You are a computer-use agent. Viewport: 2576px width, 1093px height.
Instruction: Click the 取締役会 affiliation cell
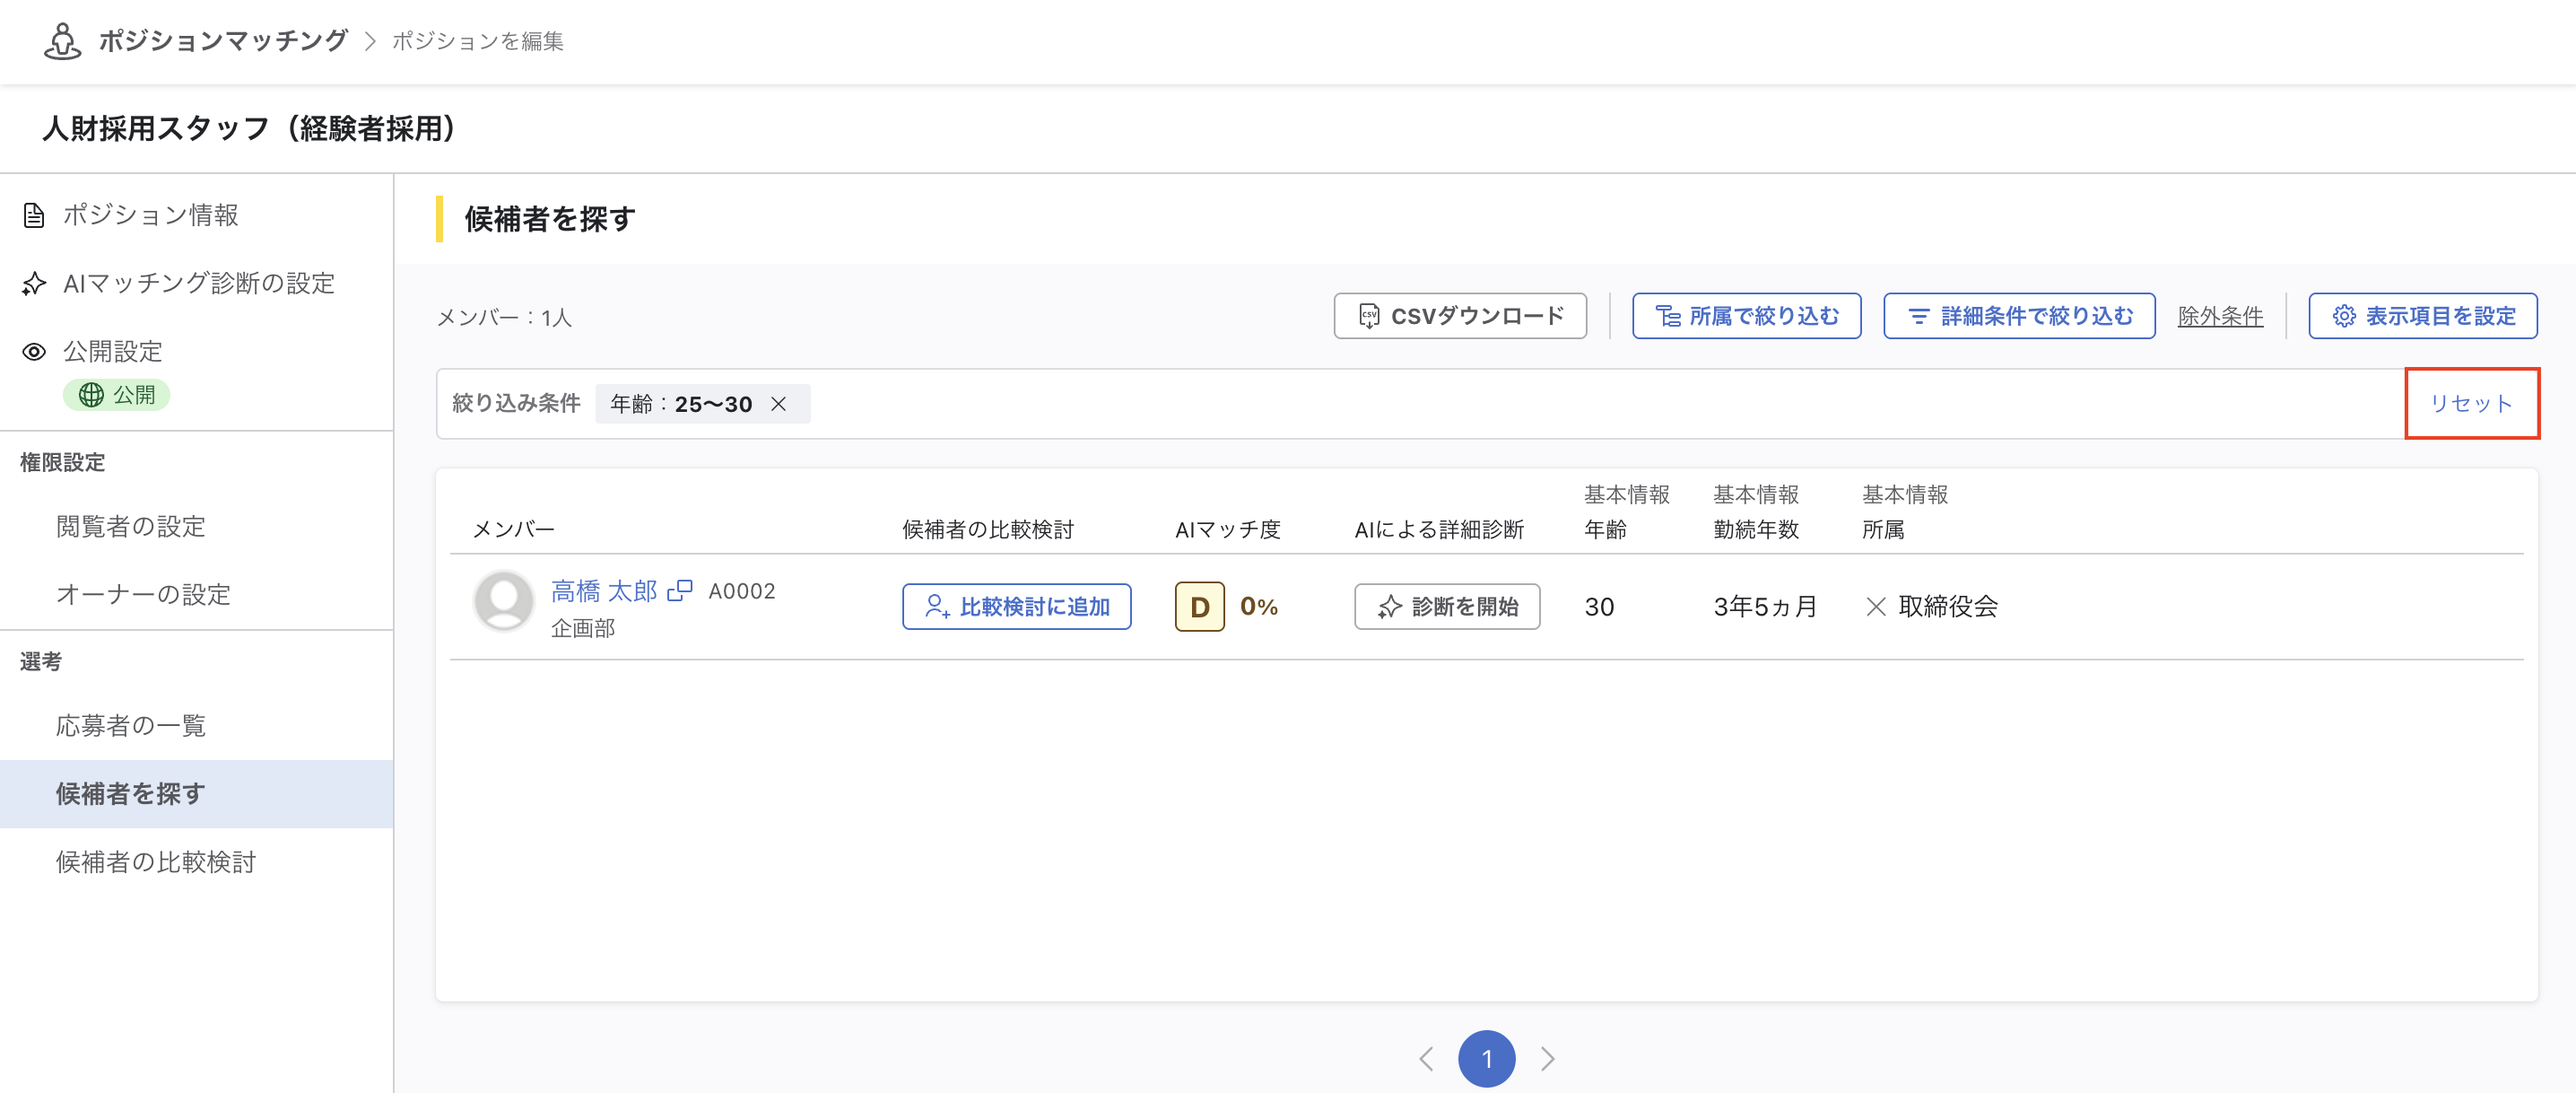point(1948,607)
